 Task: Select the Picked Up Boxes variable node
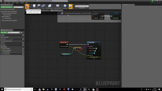click(x=66, y=54)
